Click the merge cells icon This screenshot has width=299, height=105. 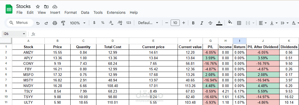coord(248,23)
